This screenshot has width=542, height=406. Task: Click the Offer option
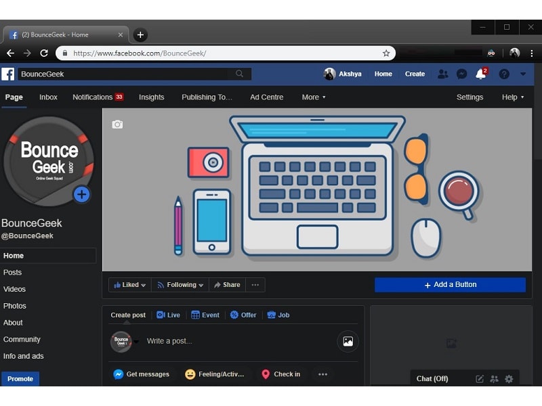tap(243, 315)
